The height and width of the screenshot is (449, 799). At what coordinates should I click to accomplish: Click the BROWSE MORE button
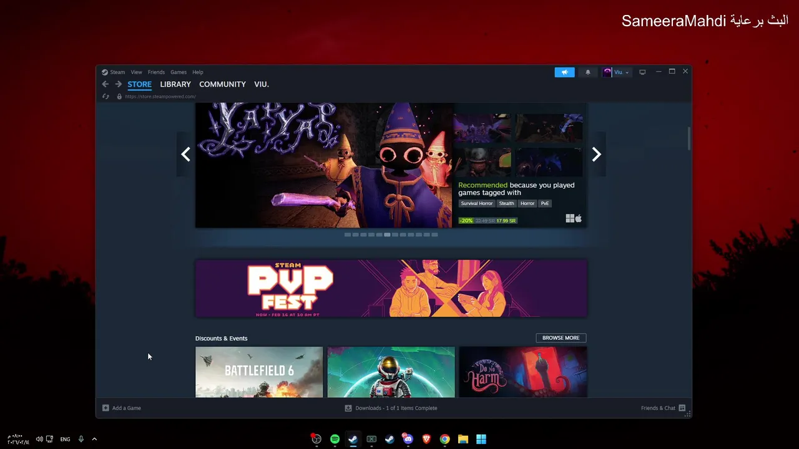(561, 338)
